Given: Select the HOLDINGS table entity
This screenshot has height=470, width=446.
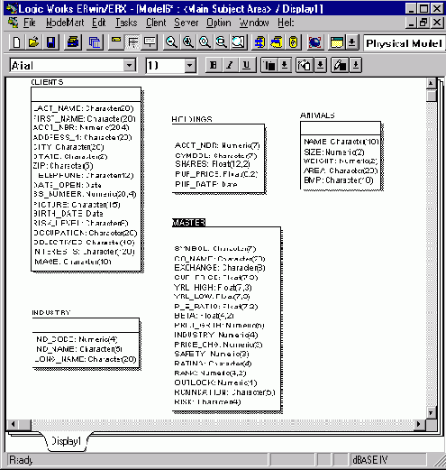Looking at the screenshot, I should coord(218,159).
